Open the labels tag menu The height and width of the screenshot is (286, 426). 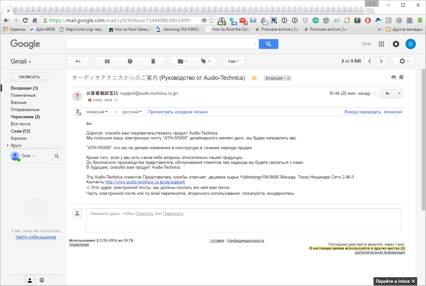click(x=205, y=61)
